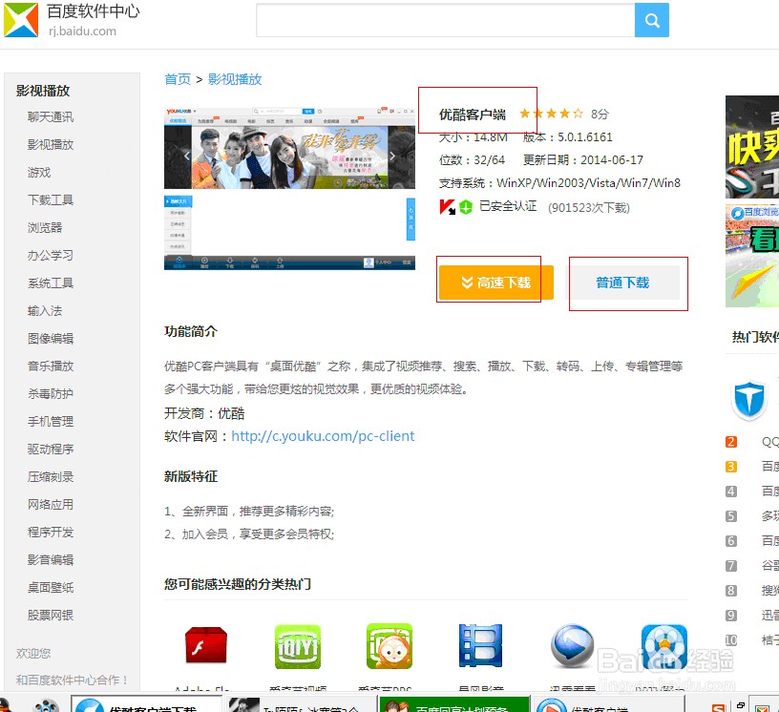Open 网络应用 category
Screen dimensions: 779x712
click(x=51, y=505)
